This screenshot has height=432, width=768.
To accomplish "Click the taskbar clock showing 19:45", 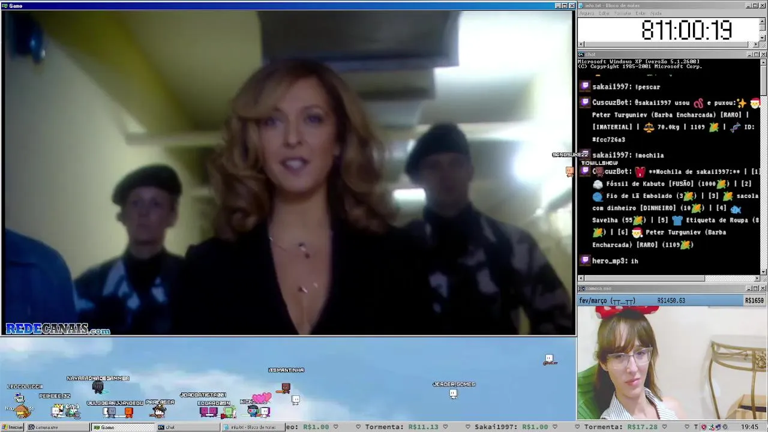I will tap(749, 427).
